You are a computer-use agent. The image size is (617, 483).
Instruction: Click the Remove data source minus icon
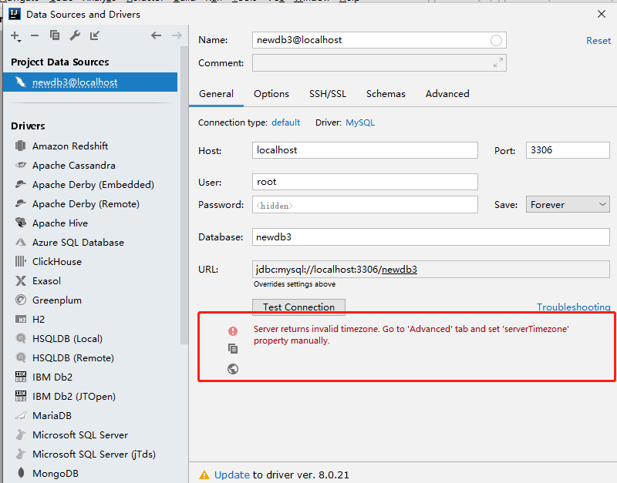click(35, 35)
